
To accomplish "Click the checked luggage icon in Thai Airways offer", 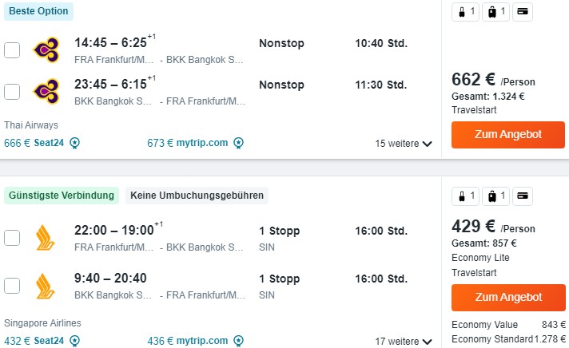I will (x=495, y=12).
